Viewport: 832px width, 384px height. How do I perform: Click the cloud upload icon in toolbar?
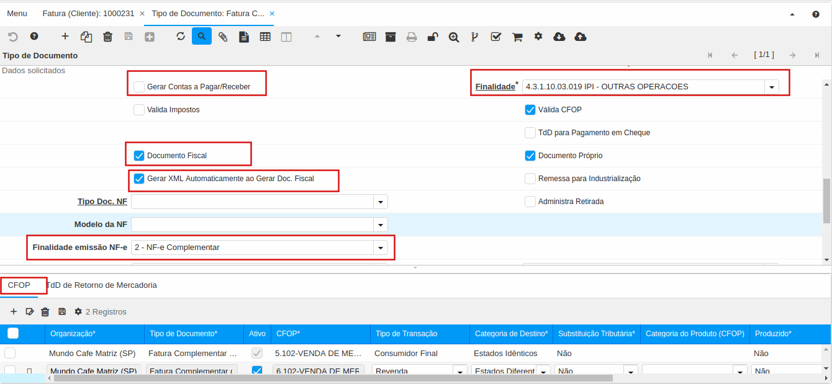pyautogui.click(x=581, y=37)
